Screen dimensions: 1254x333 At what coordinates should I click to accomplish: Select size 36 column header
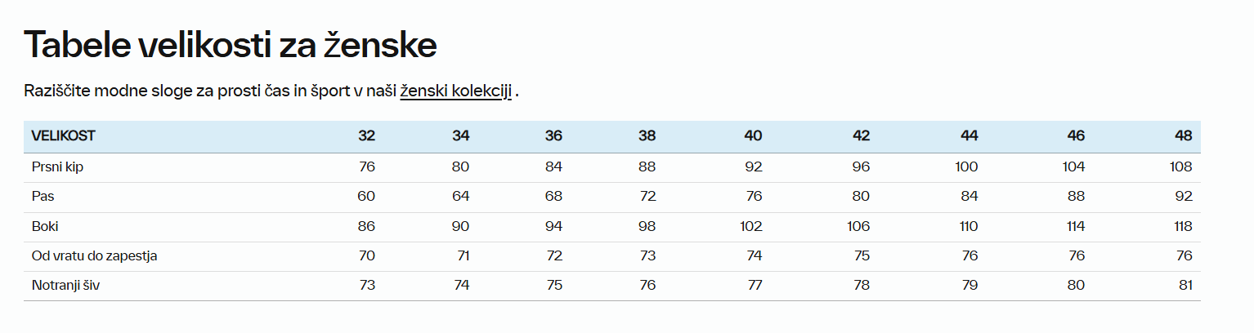553,136
